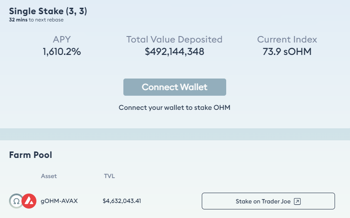Click the Connect your wallet to stake OHM text
The width and height of the screenshot is (350, 218).
[x=174, y=108]
